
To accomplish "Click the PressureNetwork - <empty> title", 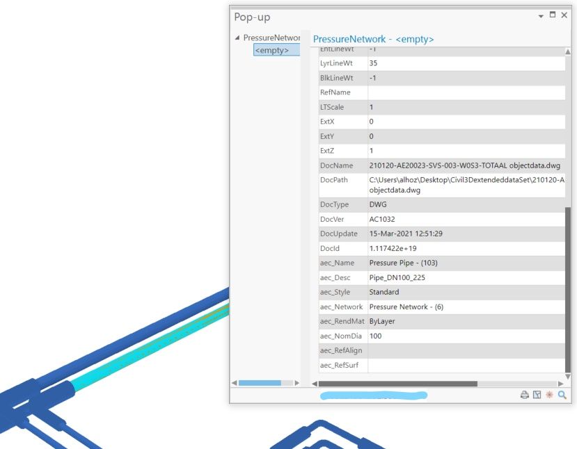I will 373,39.
